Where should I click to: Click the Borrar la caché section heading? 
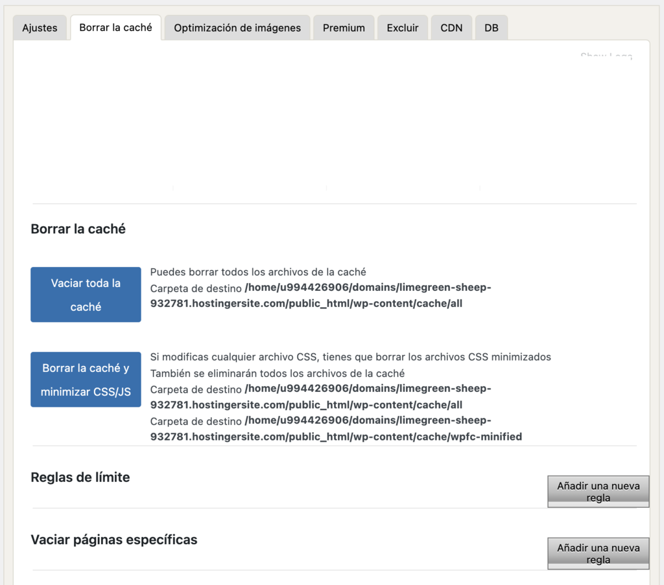[78, 229]
